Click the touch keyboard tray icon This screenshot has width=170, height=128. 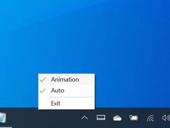tap(101, 117)
